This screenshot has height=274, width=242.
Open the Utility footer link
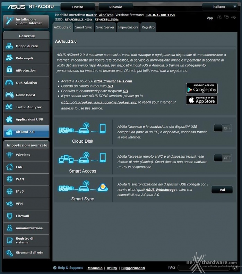(112, 268)
